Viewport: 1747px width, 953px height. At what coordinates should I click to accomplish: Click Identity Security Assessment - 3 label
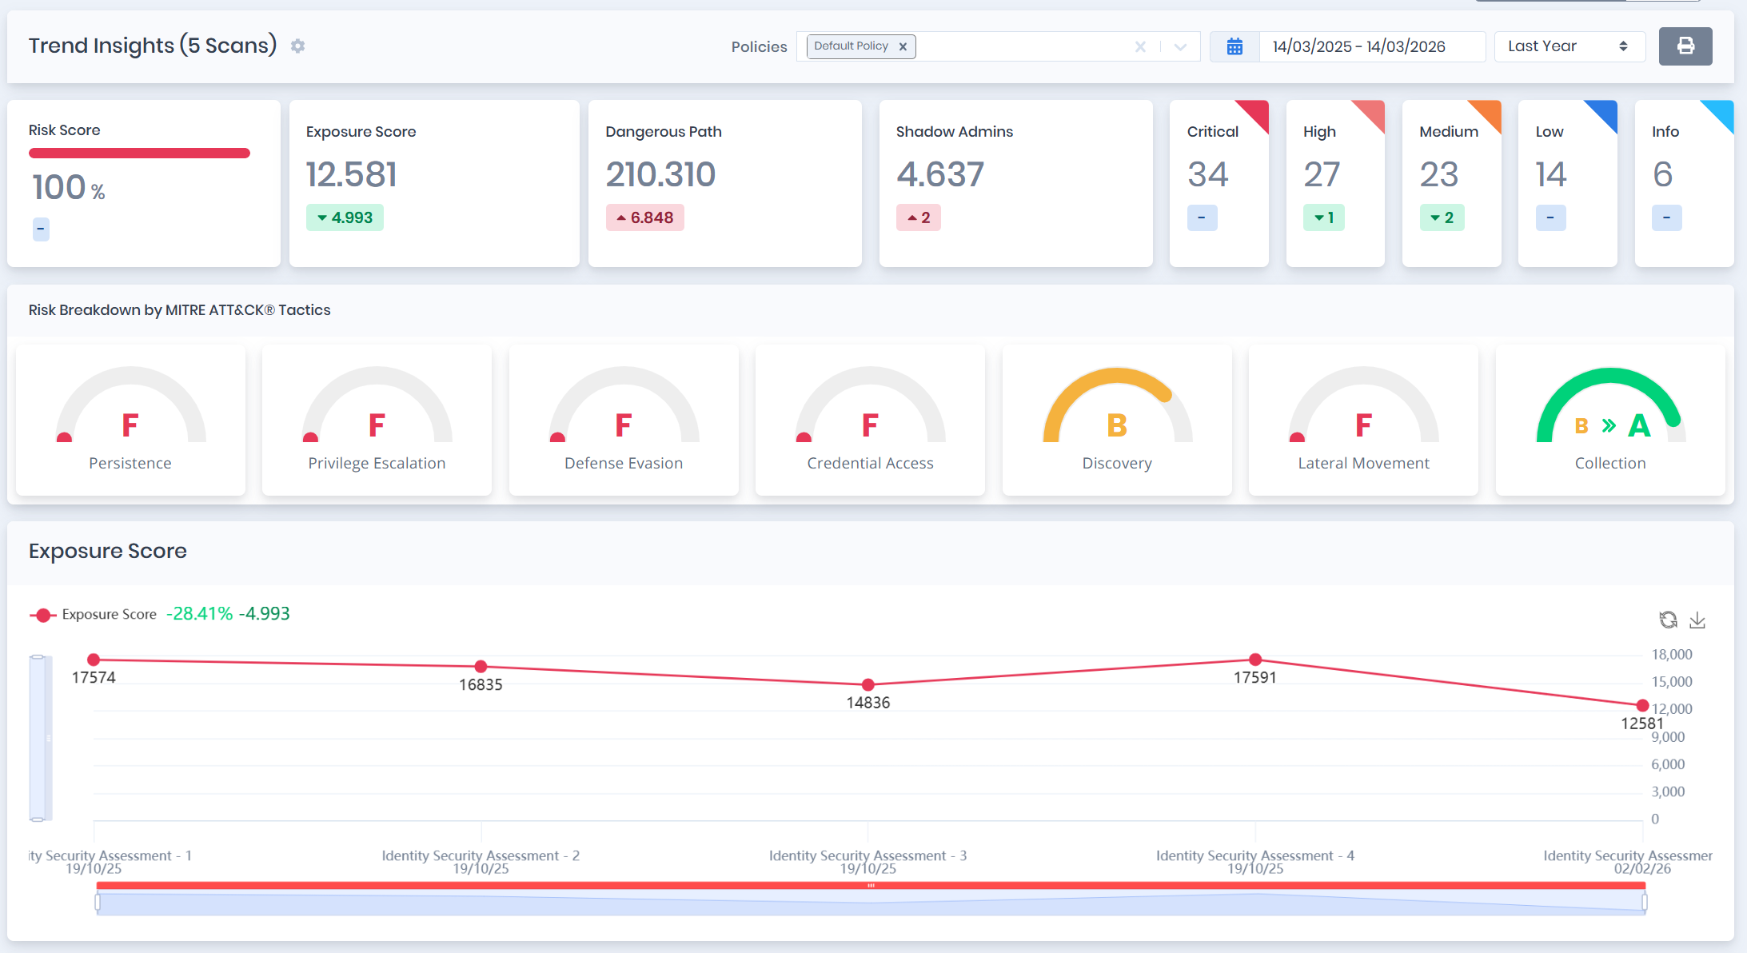pos(868,855)
